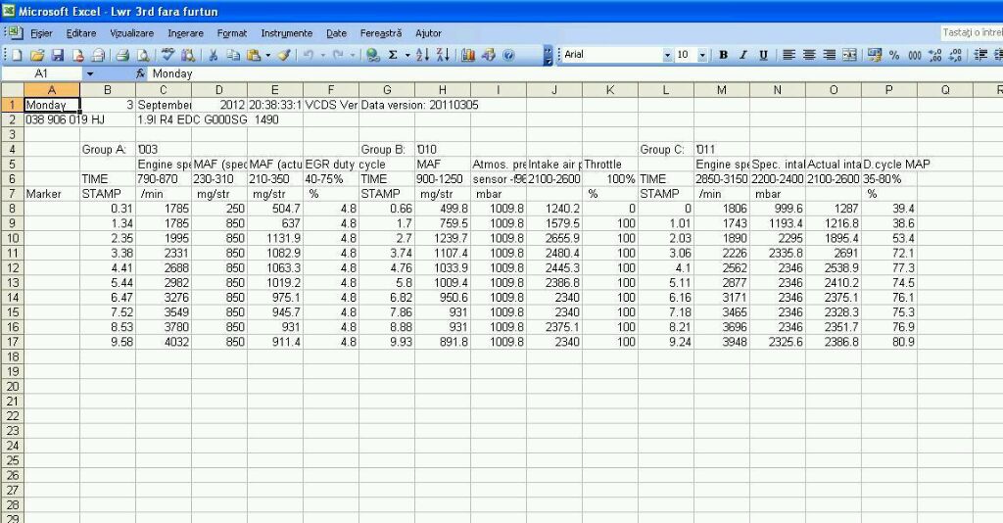1003x523 pixels.
Task: Open the Date menu
Action: point(337,33)
